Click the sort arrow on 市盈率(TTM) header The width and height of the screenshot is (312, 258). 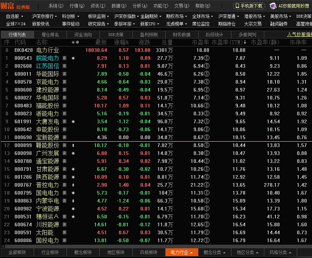pyautogui.click(x=245, y=42)
